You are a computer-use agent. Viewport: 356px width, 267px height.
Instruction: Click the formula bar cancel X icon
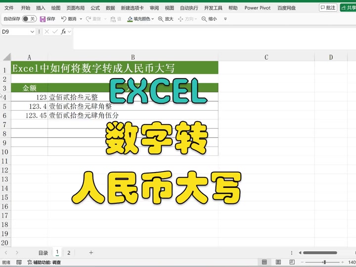(47, 32)
